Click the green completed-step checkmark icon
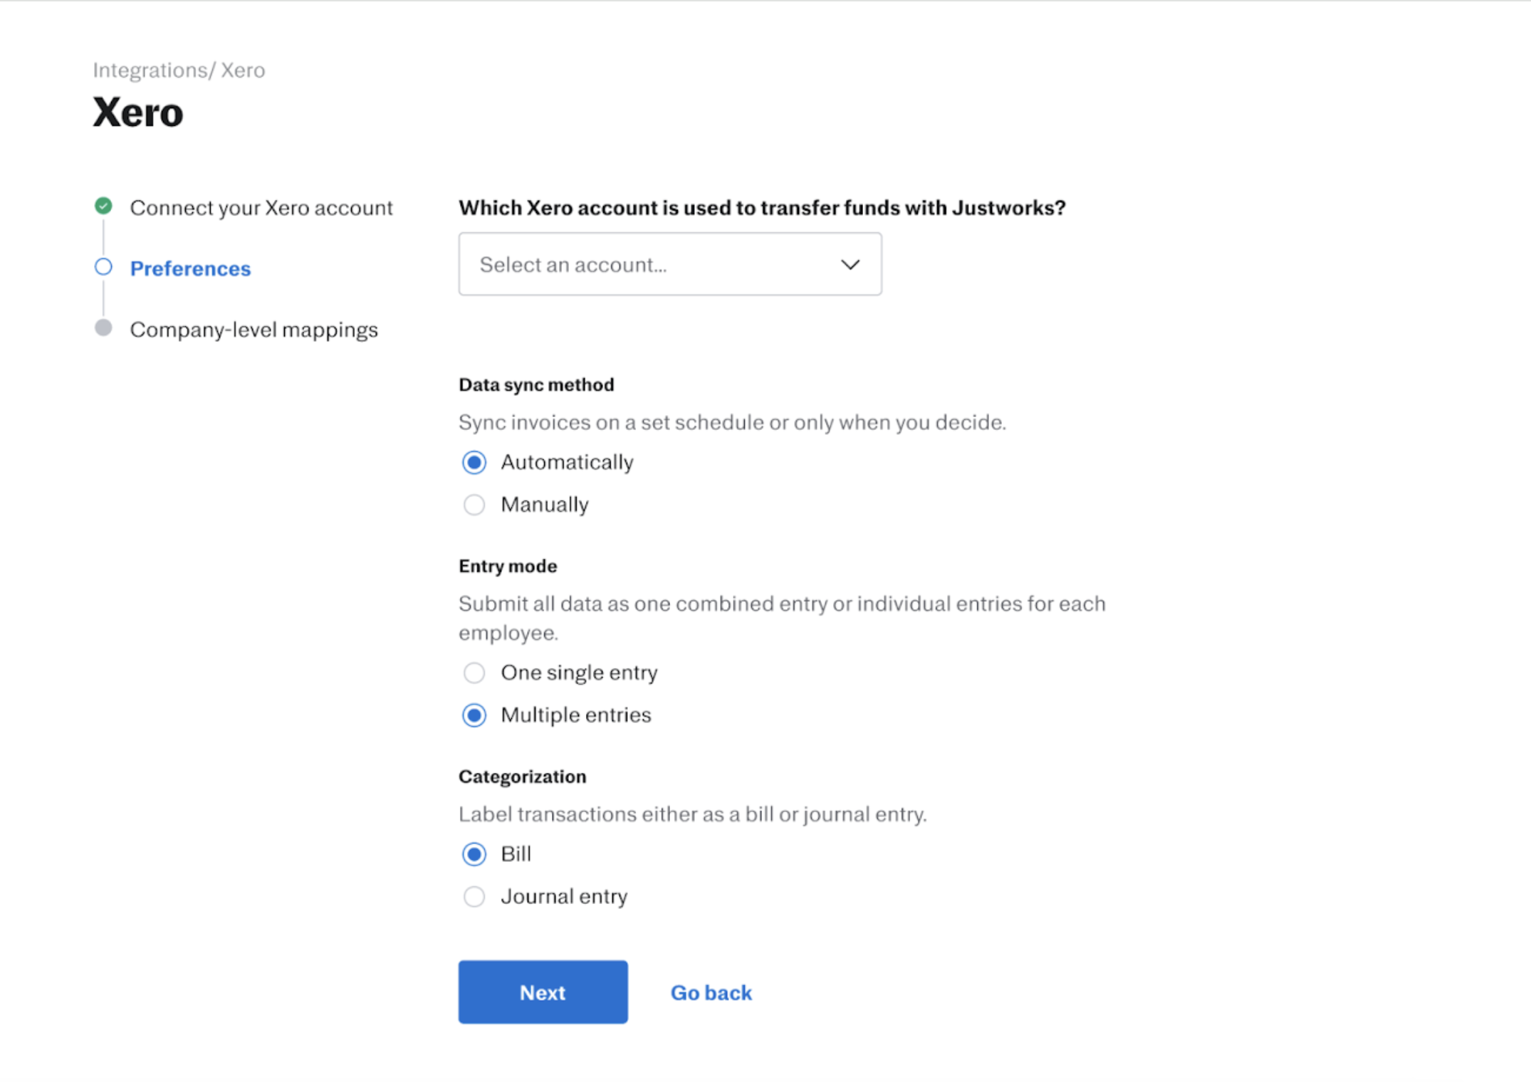The image size is (1531, 1082). click(103, 206)
